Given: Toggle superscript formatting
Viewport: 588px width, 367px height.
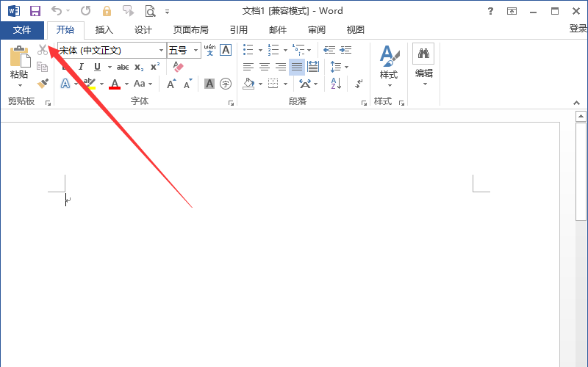Looking at the screenshot, I should click(x=155, y=67).
